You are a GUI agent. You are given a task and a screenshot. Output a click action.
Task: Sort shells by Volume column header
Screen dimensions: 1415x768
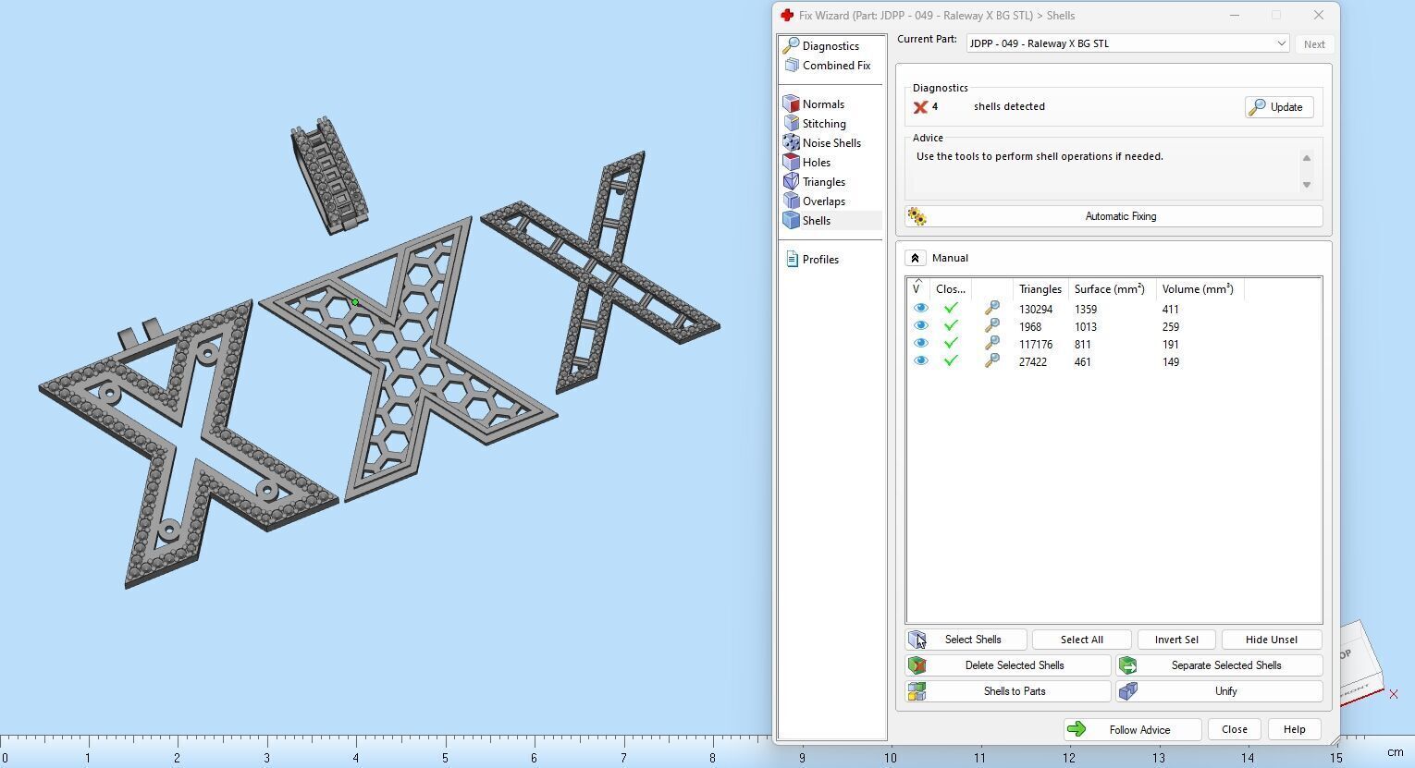pyautogui.click(x=1199, y=289)
